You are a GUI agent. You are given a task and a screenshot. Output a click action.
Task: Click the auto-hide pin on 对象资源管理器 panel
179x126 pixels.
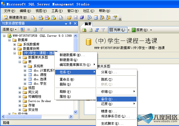70,24
